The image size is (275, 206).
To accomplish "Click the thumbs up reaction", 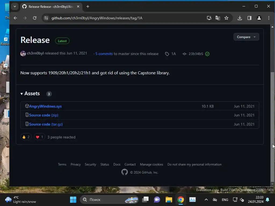I will [x=26, y=137].
